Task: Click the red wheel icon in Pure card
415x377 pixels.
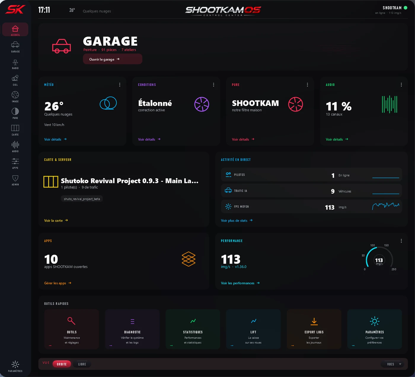Action: [296, 104]
